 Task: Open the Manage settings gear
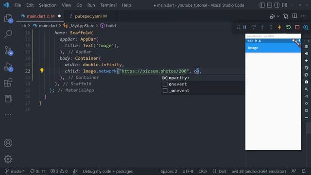8,159
